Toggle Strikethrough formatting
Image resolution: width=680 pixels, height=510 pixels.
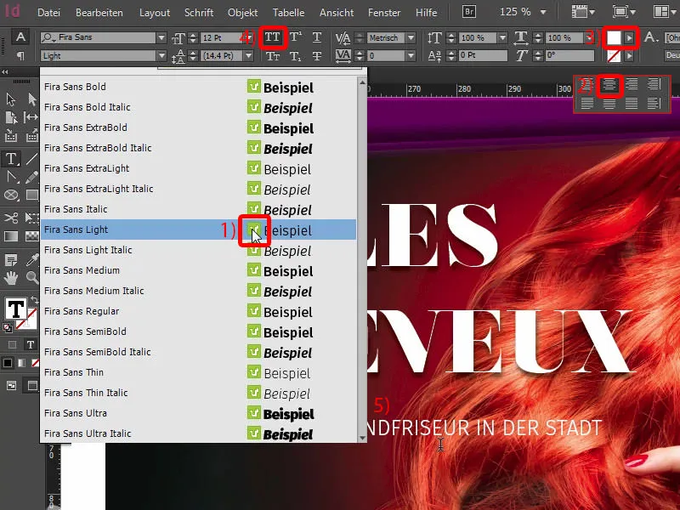click(x=317, y=56)
